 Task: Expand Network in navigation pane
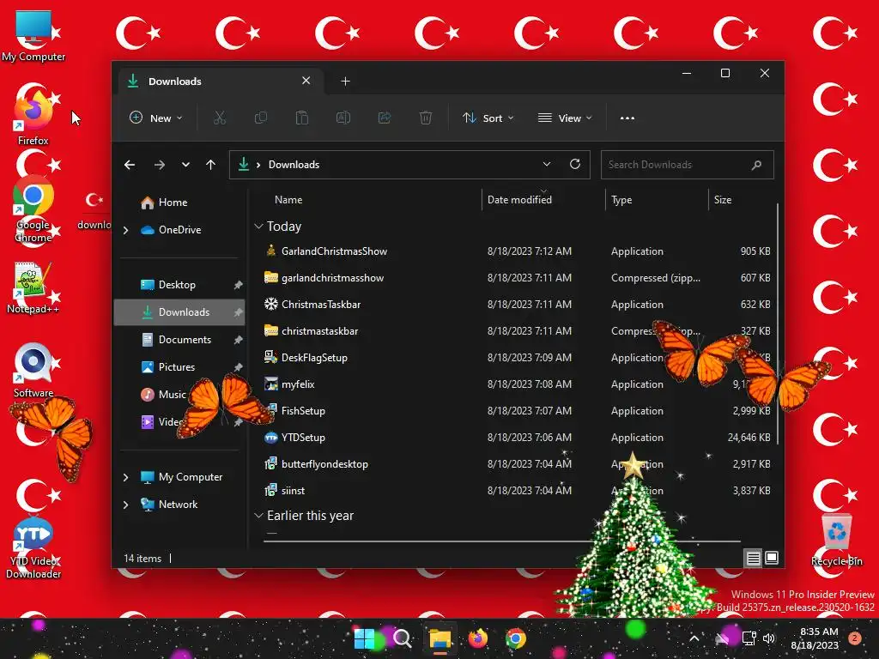tap(125, 505)
